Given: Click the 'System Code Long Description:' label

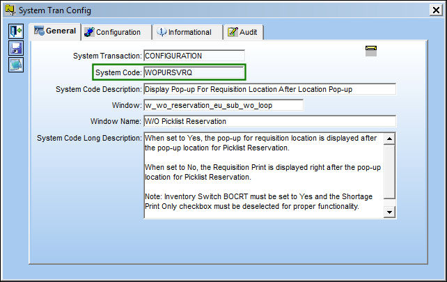Looking at the screenshot, I should (x=89, y=138).
